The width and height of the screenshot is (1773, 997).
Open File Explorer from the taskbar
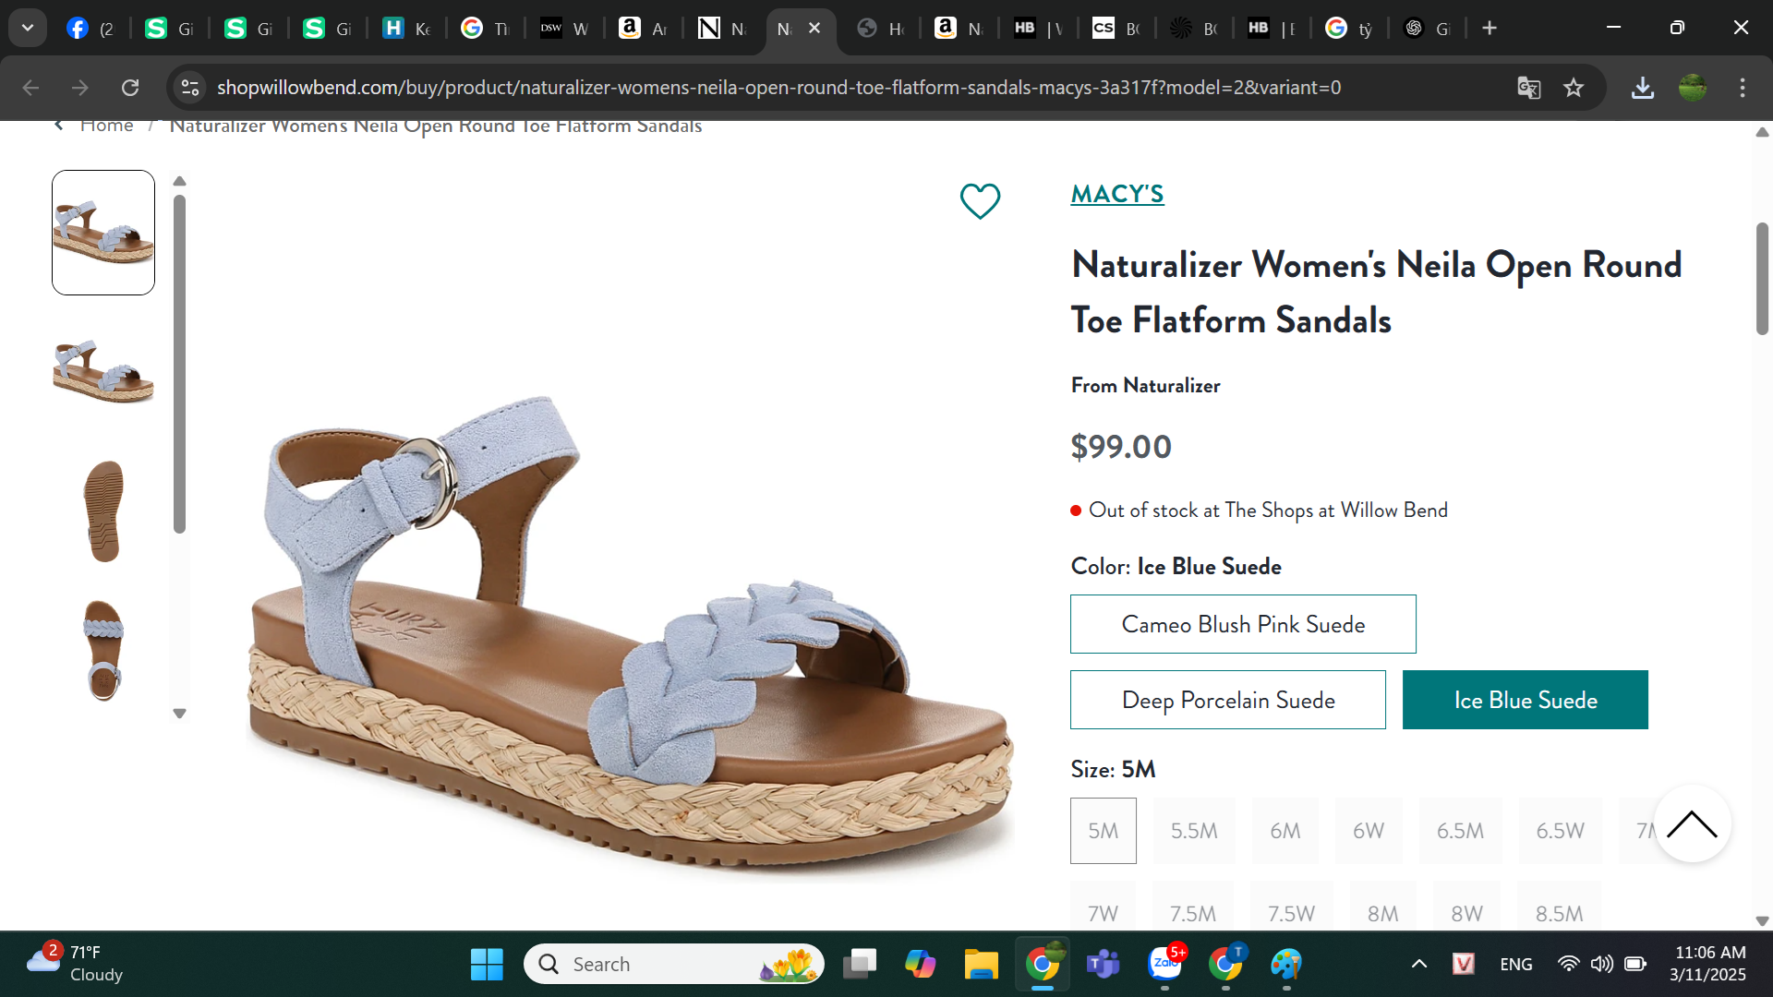point(981,964)
